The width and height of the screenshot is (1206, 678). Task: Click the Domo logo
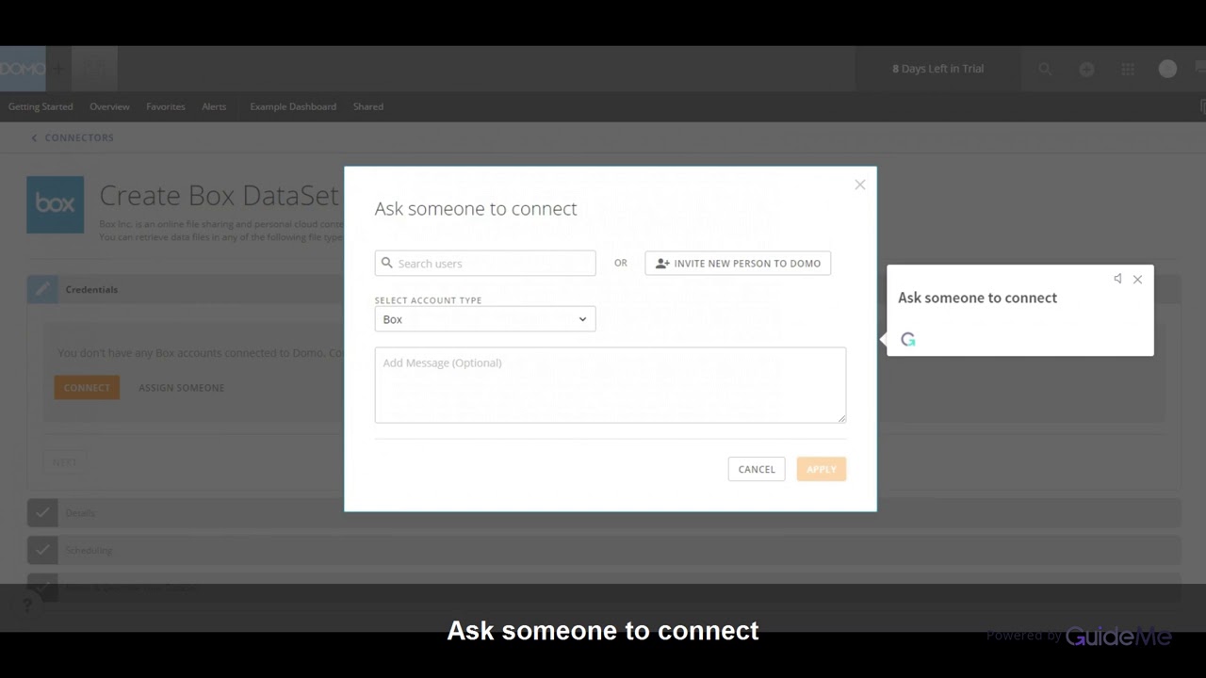tap(23, 69)
